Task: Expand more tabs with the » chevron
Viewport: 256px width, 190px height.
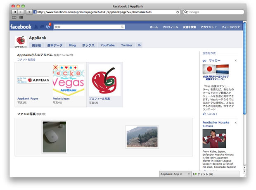Action: point(139,45)
